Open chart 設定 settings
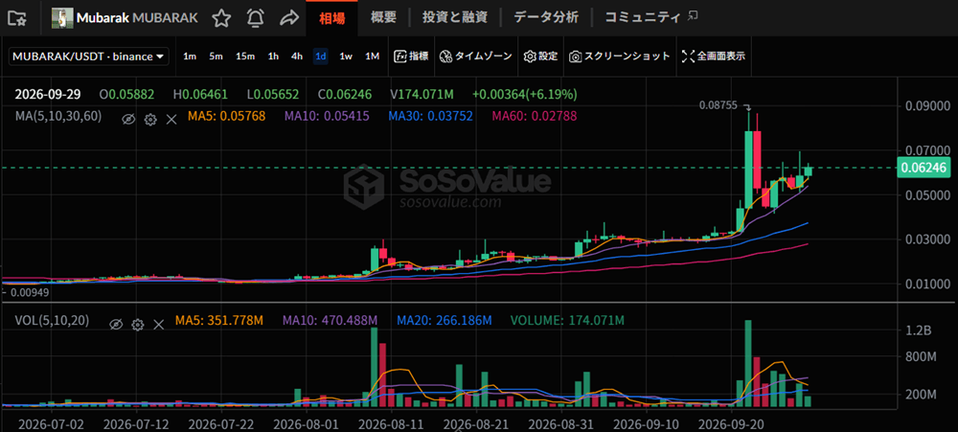The width and height of the screenshot is (958, 432). (540, 57)
